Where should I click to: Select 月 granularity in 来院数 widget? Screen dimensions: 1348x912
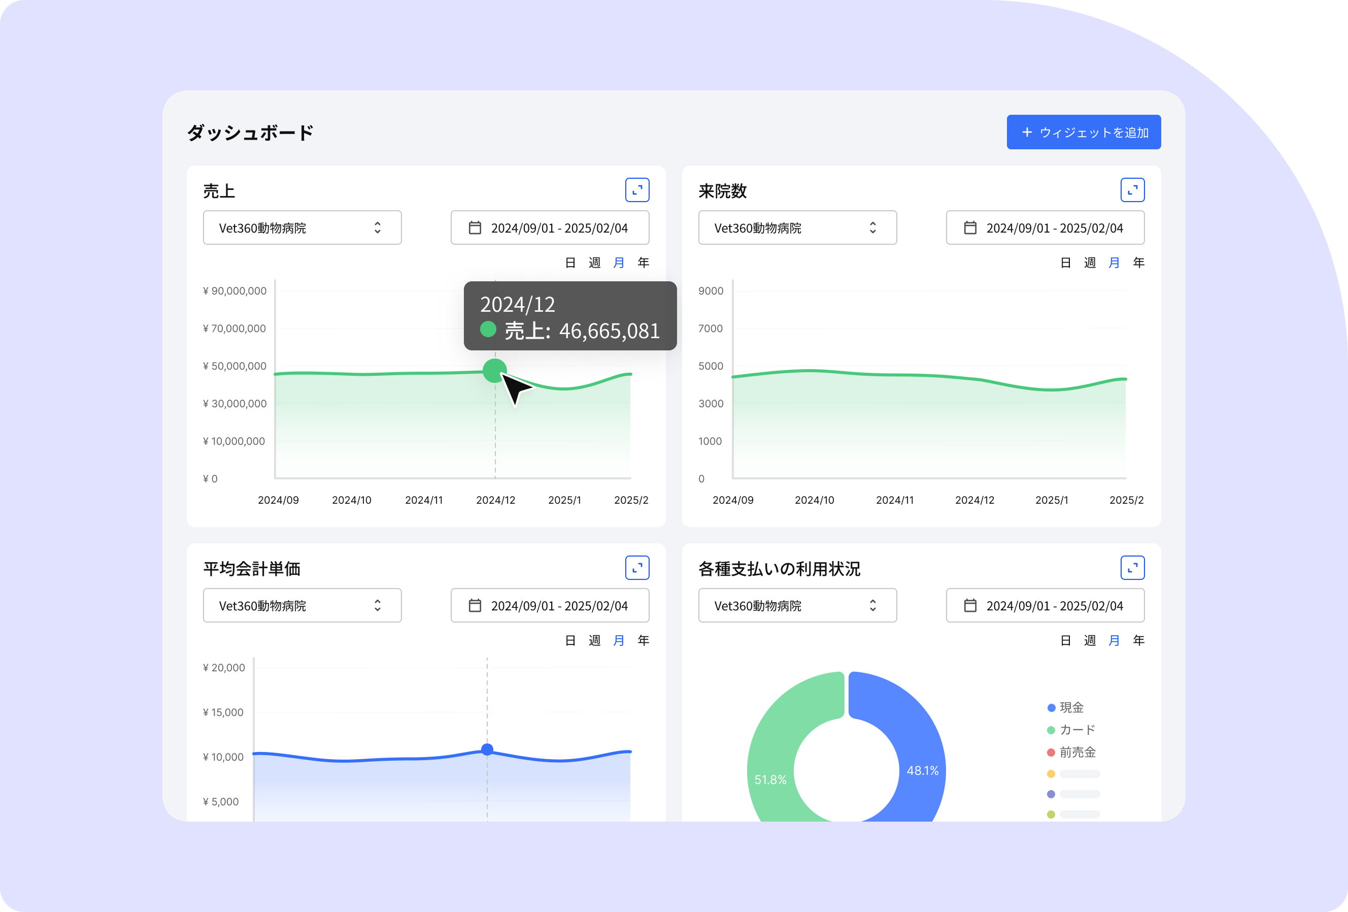[1114, 263]
